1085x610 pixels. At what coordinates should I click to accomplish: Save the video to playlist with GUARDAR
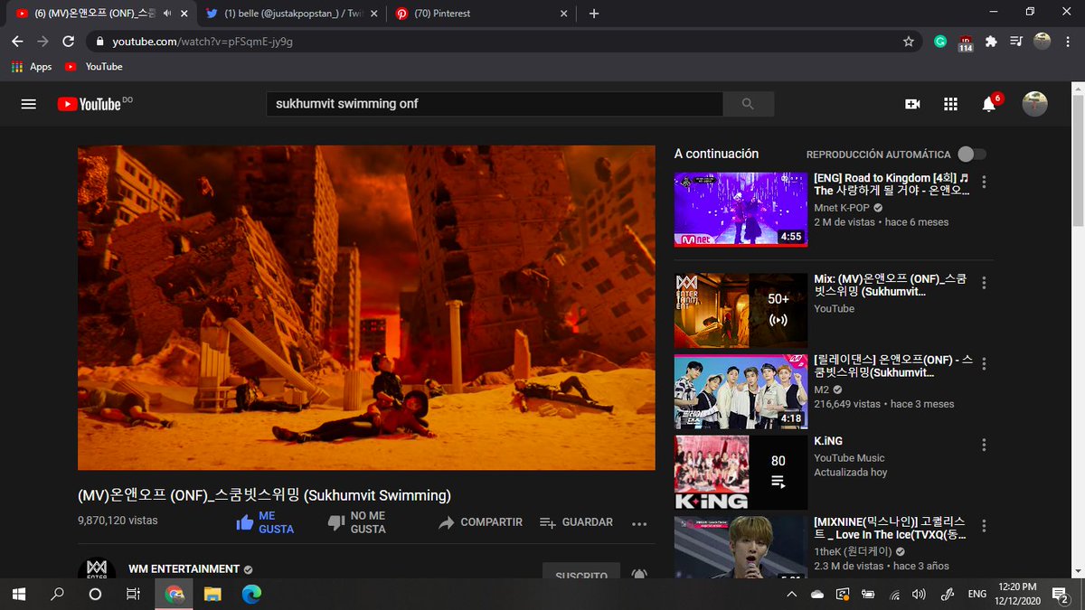(576, 522)
